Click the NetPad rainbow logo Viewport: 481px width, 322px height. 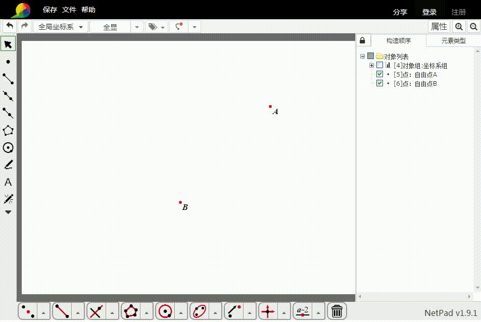(x=21, y=10)
